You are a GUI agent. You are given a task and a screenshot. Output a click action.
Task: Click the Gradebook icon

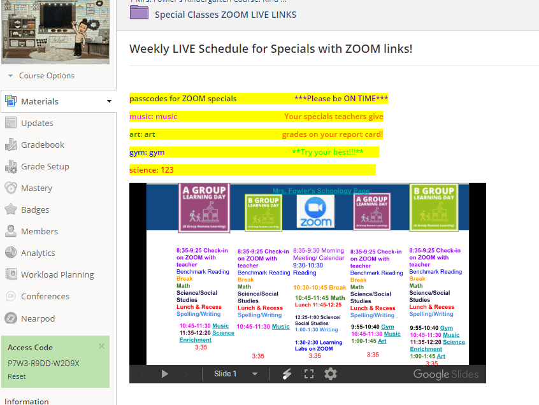11,145
